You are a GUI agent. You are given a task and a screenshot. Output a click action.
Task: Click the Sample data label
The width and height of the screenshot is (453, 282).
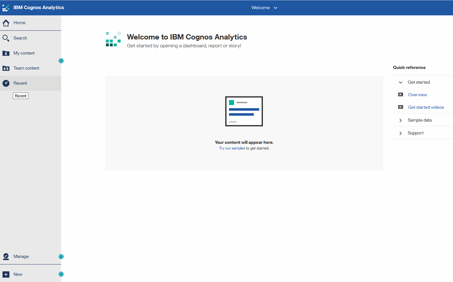pyautogui.click(x=419, y=120)
